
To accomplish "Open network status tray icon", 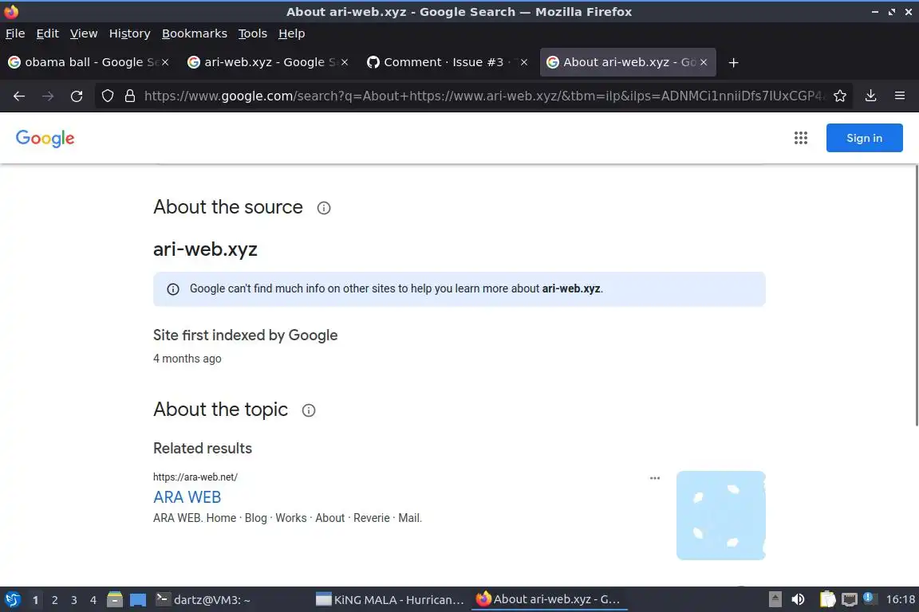I will [850, 599].
